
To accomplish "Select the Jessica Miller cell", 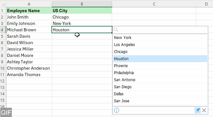I will 29,49.
